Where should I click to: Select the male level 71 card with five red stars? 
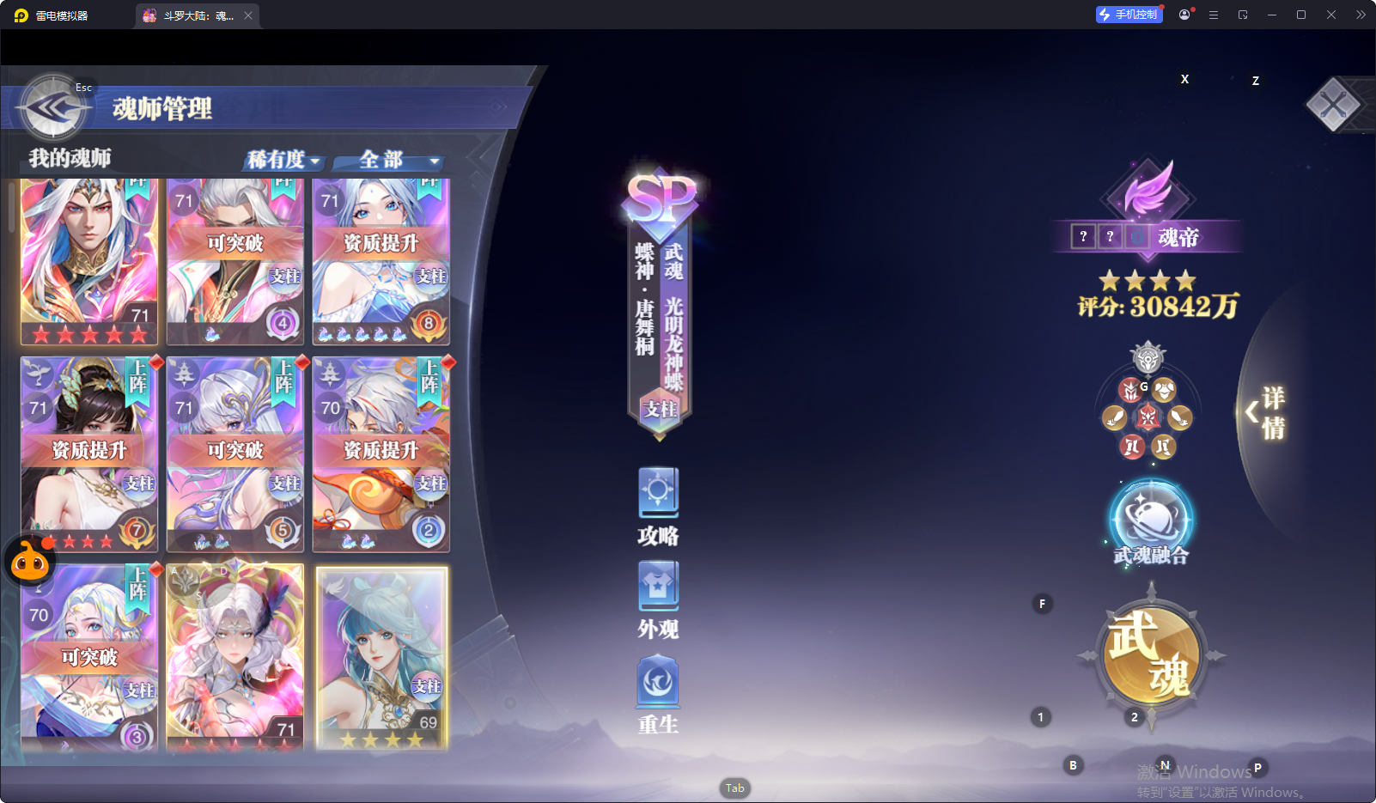pyautogui.click(x=89, y=261)
